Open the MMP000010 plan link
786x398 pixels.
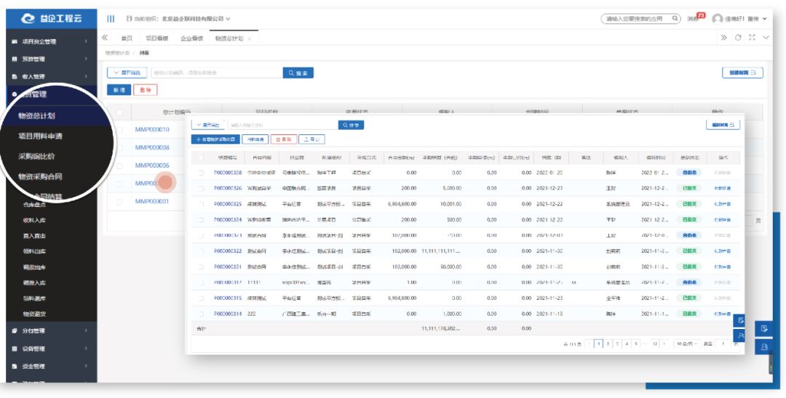tap(152, 129)
